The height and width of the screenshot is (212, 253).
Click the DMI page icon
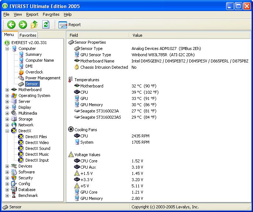[x=21, y=66]
